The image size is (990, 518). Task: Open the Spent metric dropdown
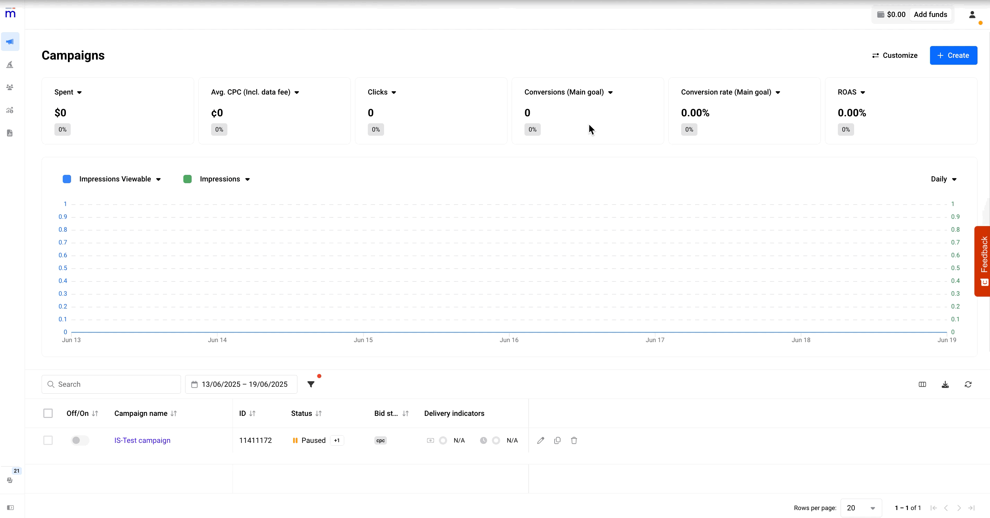[80, 92]
